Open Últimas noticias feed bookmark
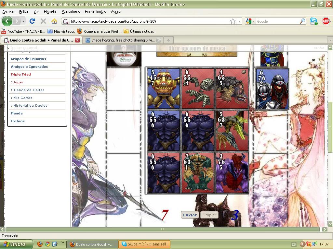Image resolution: width=333 pixels, height=249 pixels. tap(139, 31)
